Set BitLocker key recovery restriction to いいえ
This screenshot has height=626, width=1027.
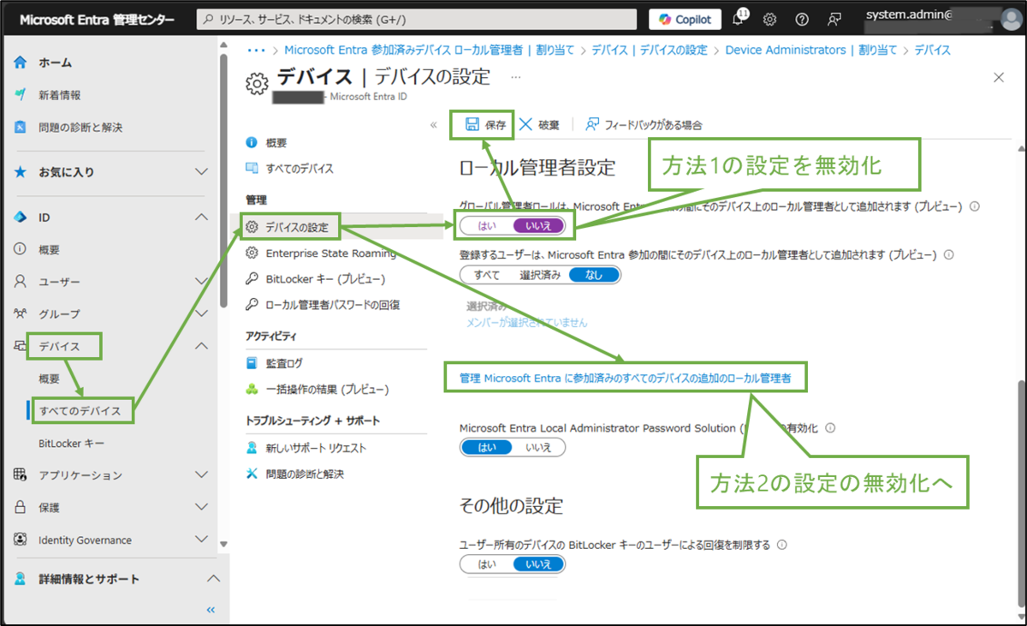click(x=538, y=563)
